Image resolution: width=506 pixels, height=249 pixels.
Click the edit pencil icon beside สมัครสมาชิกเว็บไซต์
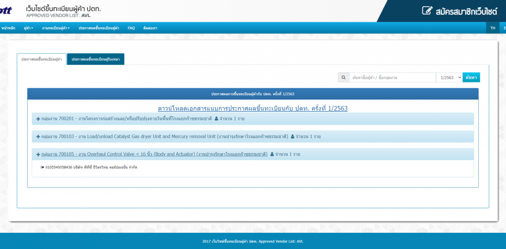click(x=427, y=10)
